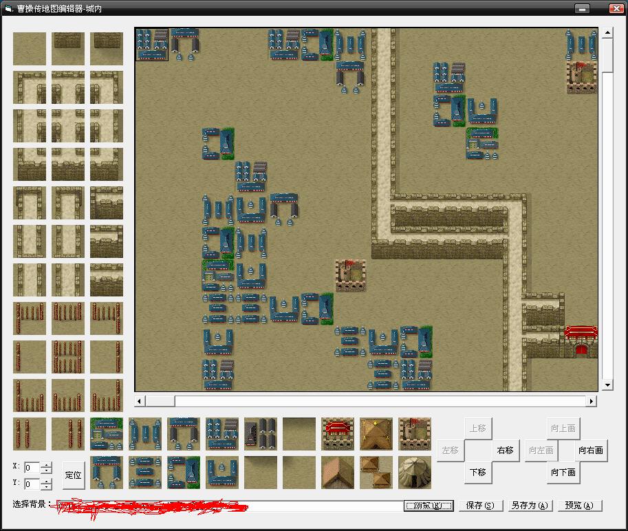628x531 pixels.
Task: Click the vertical scrollbar thumb
Action: click(x=607, y=55)
